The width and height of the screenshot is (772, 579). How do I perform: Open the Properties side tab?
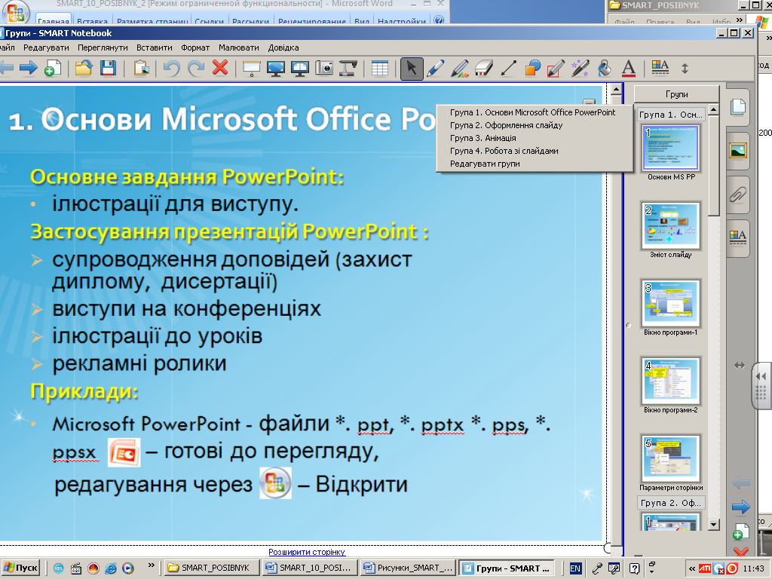click(x=738, y=237)
